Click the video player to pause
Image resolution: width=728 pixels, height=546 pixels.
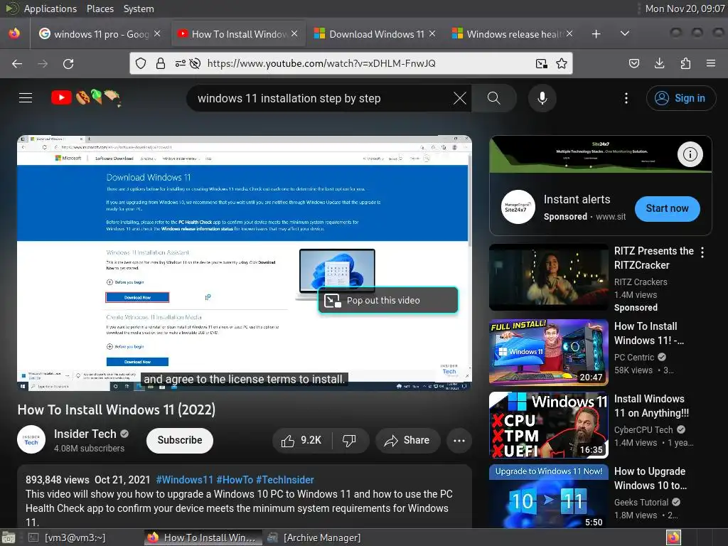tap(245, 263)
